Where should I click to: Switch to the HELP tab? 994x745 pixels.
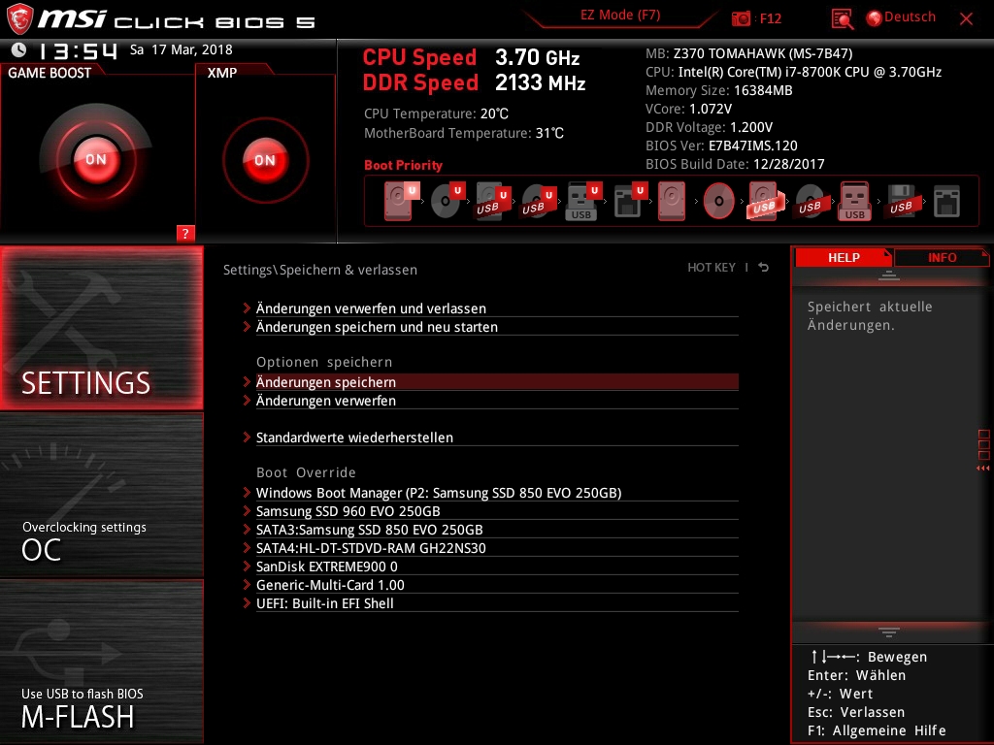tap(844, 257)
